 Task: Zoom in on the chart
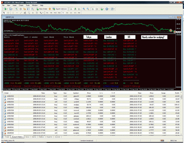[84, 9]
